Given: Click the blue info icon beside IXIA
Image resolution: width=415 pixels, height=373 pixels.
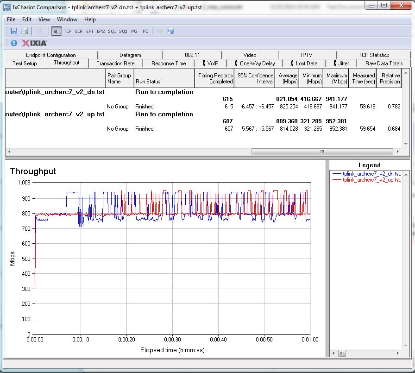Looking at the screenshot, I should tap(14, 43).
